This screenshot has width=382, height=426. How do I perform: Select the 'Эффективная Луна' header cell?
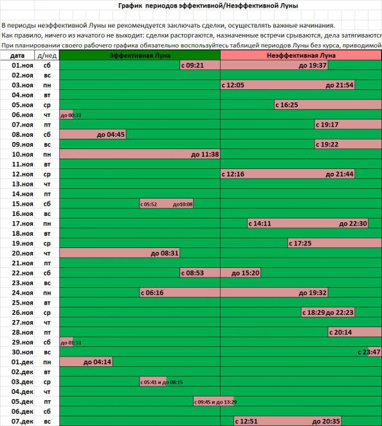point(140,55)
